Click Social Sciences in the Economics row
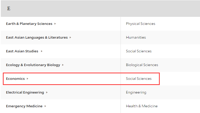The height and width of the screenshot is (113, 200). coord(139,79)
